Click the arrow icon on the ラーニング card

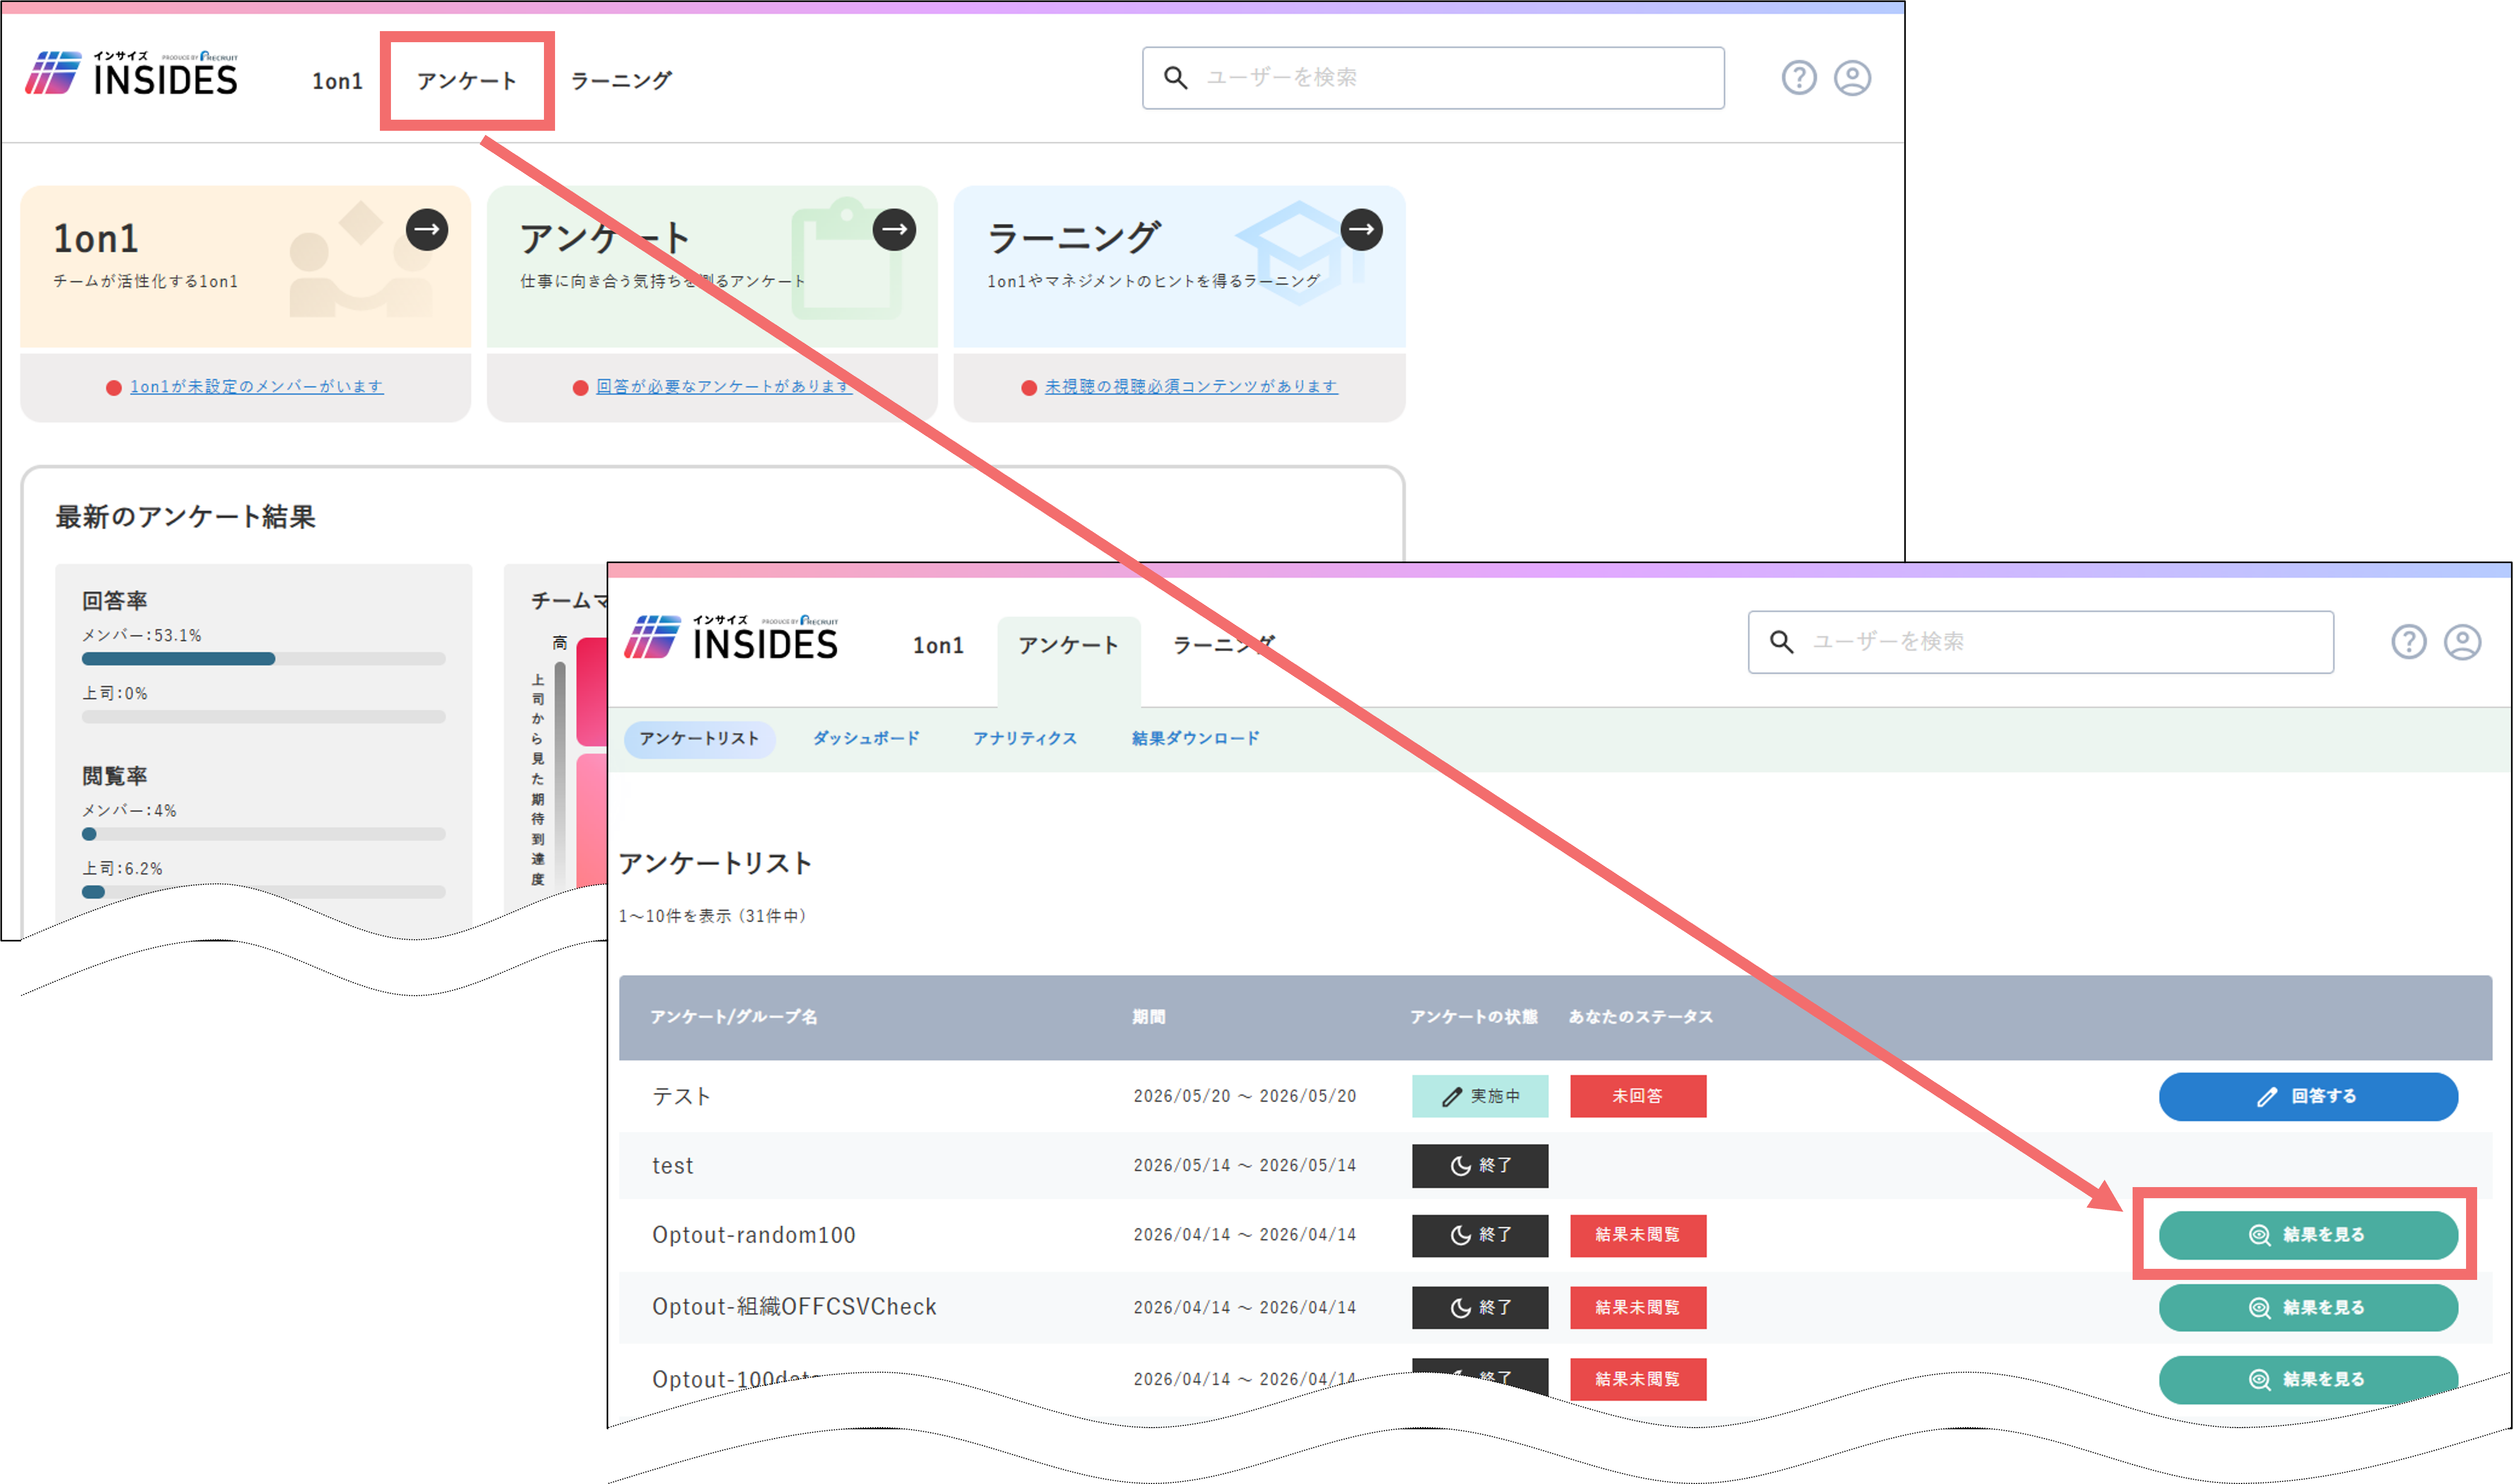click(x=1362, y=230)
